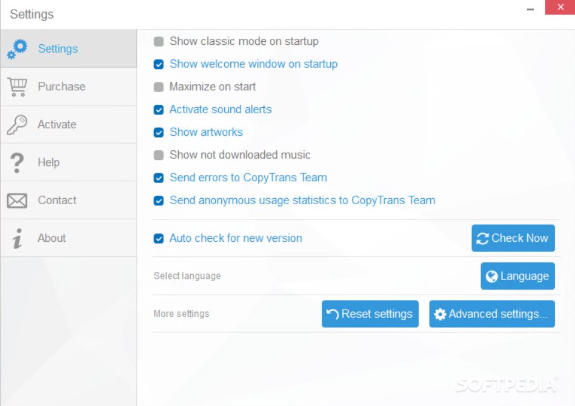The width and height of the screenshot is (575, 406).
Task: Minimize the Settings window
Action: (x=530, y=9)
